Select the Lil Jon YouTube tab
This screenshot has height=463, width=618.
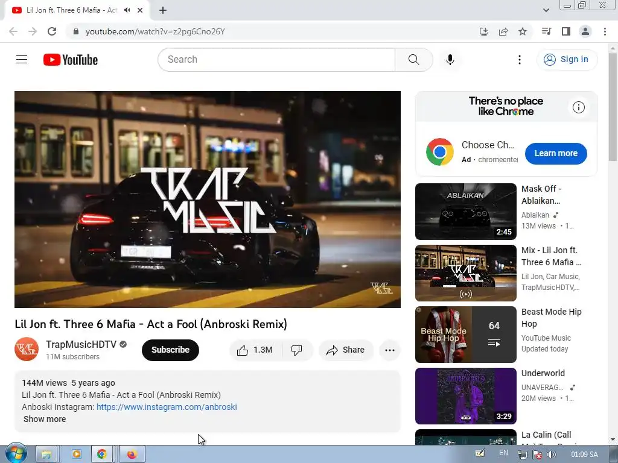click(x=77, y=10)
